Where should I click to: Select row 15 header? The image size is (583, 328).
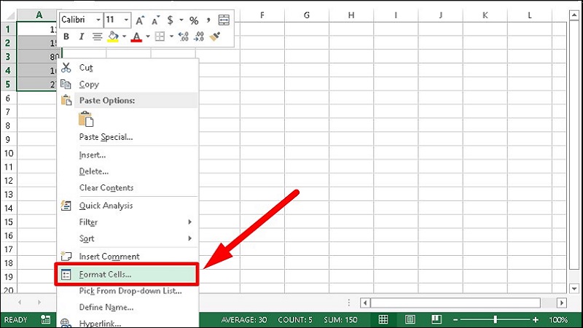[x=9, y=222]
